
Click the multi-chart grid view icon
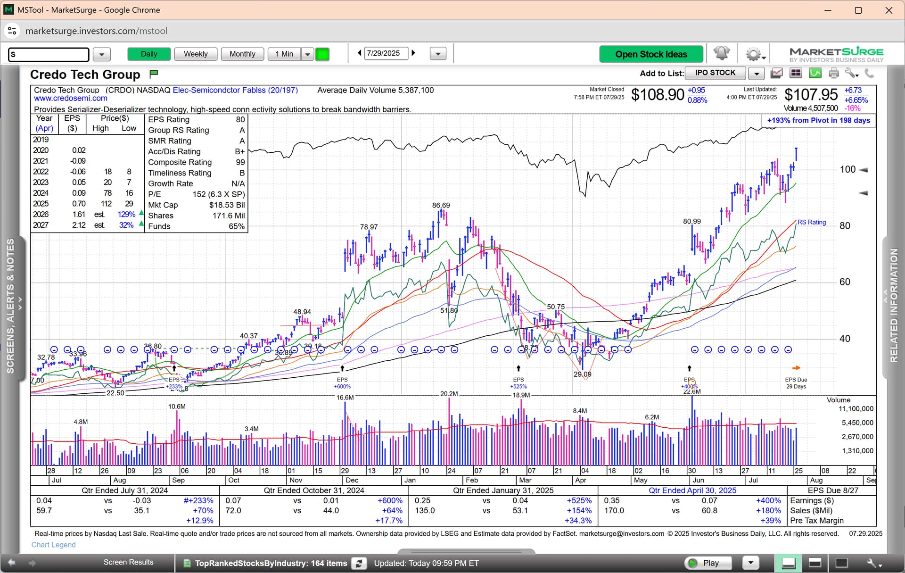[x=796, y=73]
